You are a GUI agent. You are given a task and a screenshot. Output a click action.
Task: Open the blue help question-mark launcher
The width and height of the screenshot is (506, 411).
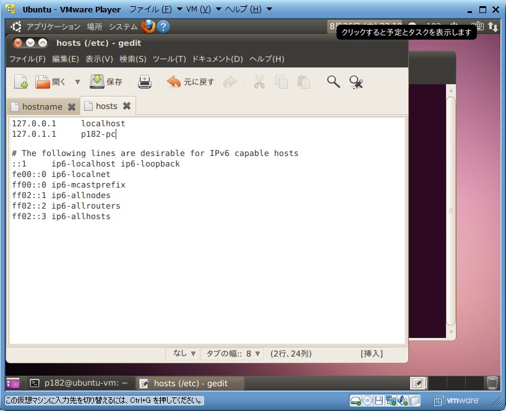pyautogui.click(x=163, y=27)
